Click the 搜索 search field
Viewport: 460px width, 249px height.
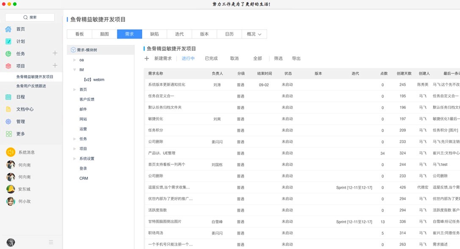click(30, 17)
